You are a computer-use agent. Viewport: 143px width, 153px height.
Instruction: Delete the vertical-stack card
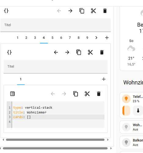point(99,94)
